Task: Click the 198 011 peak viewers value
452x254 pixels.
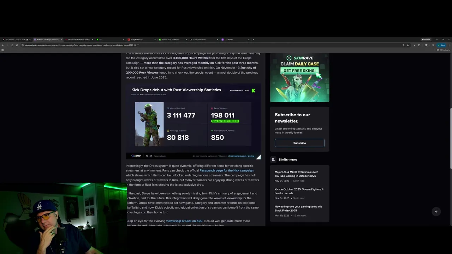Action: (x=222, y=115)
